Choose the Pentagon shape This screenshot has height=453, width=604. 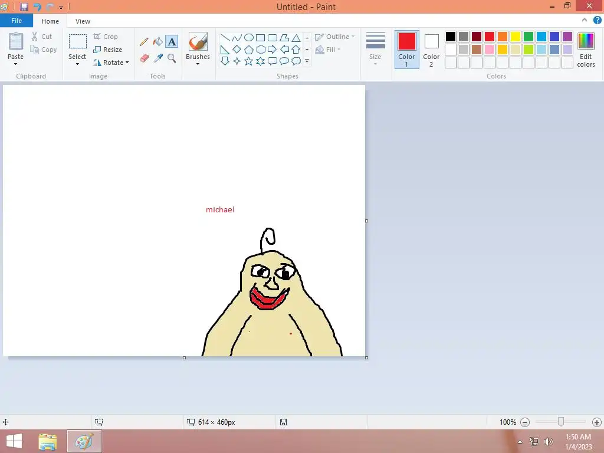point(249,50)
